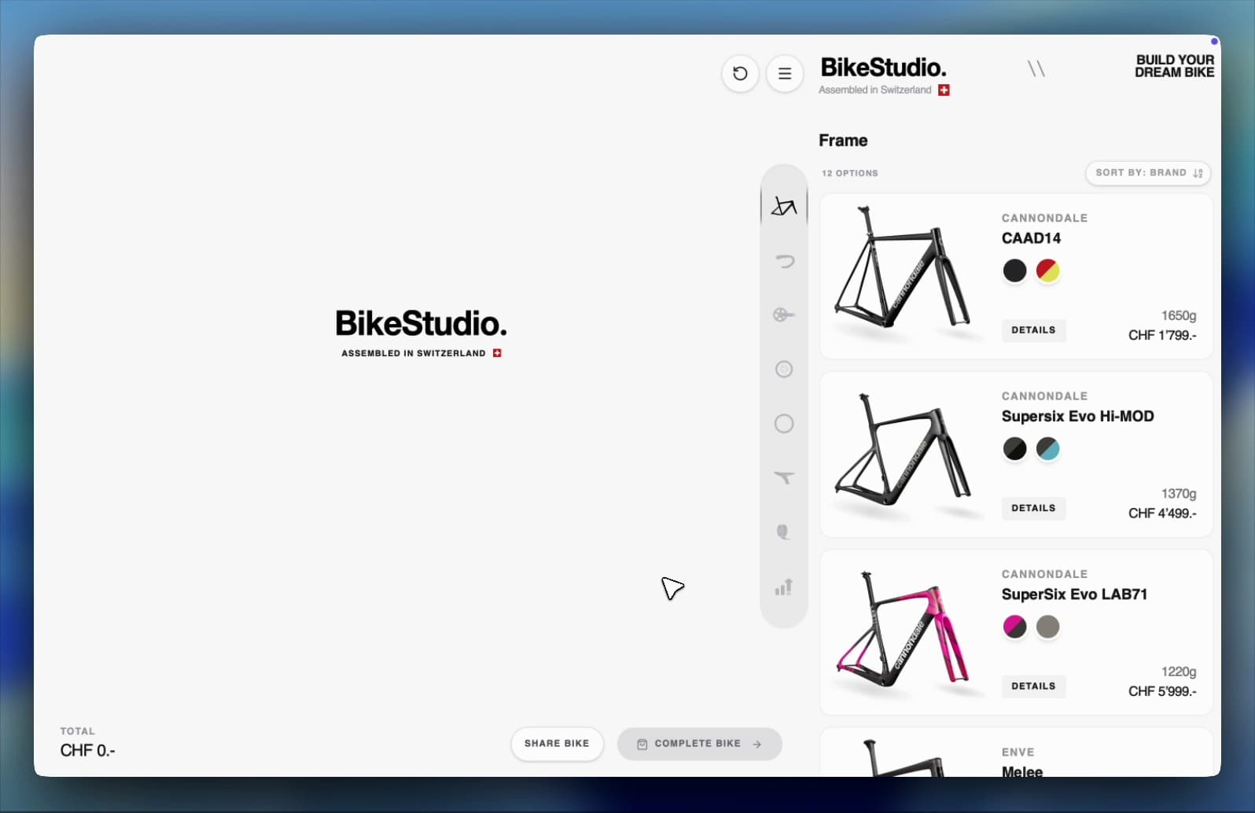Click the BikeStudio logo in the header

coord(883,68)
